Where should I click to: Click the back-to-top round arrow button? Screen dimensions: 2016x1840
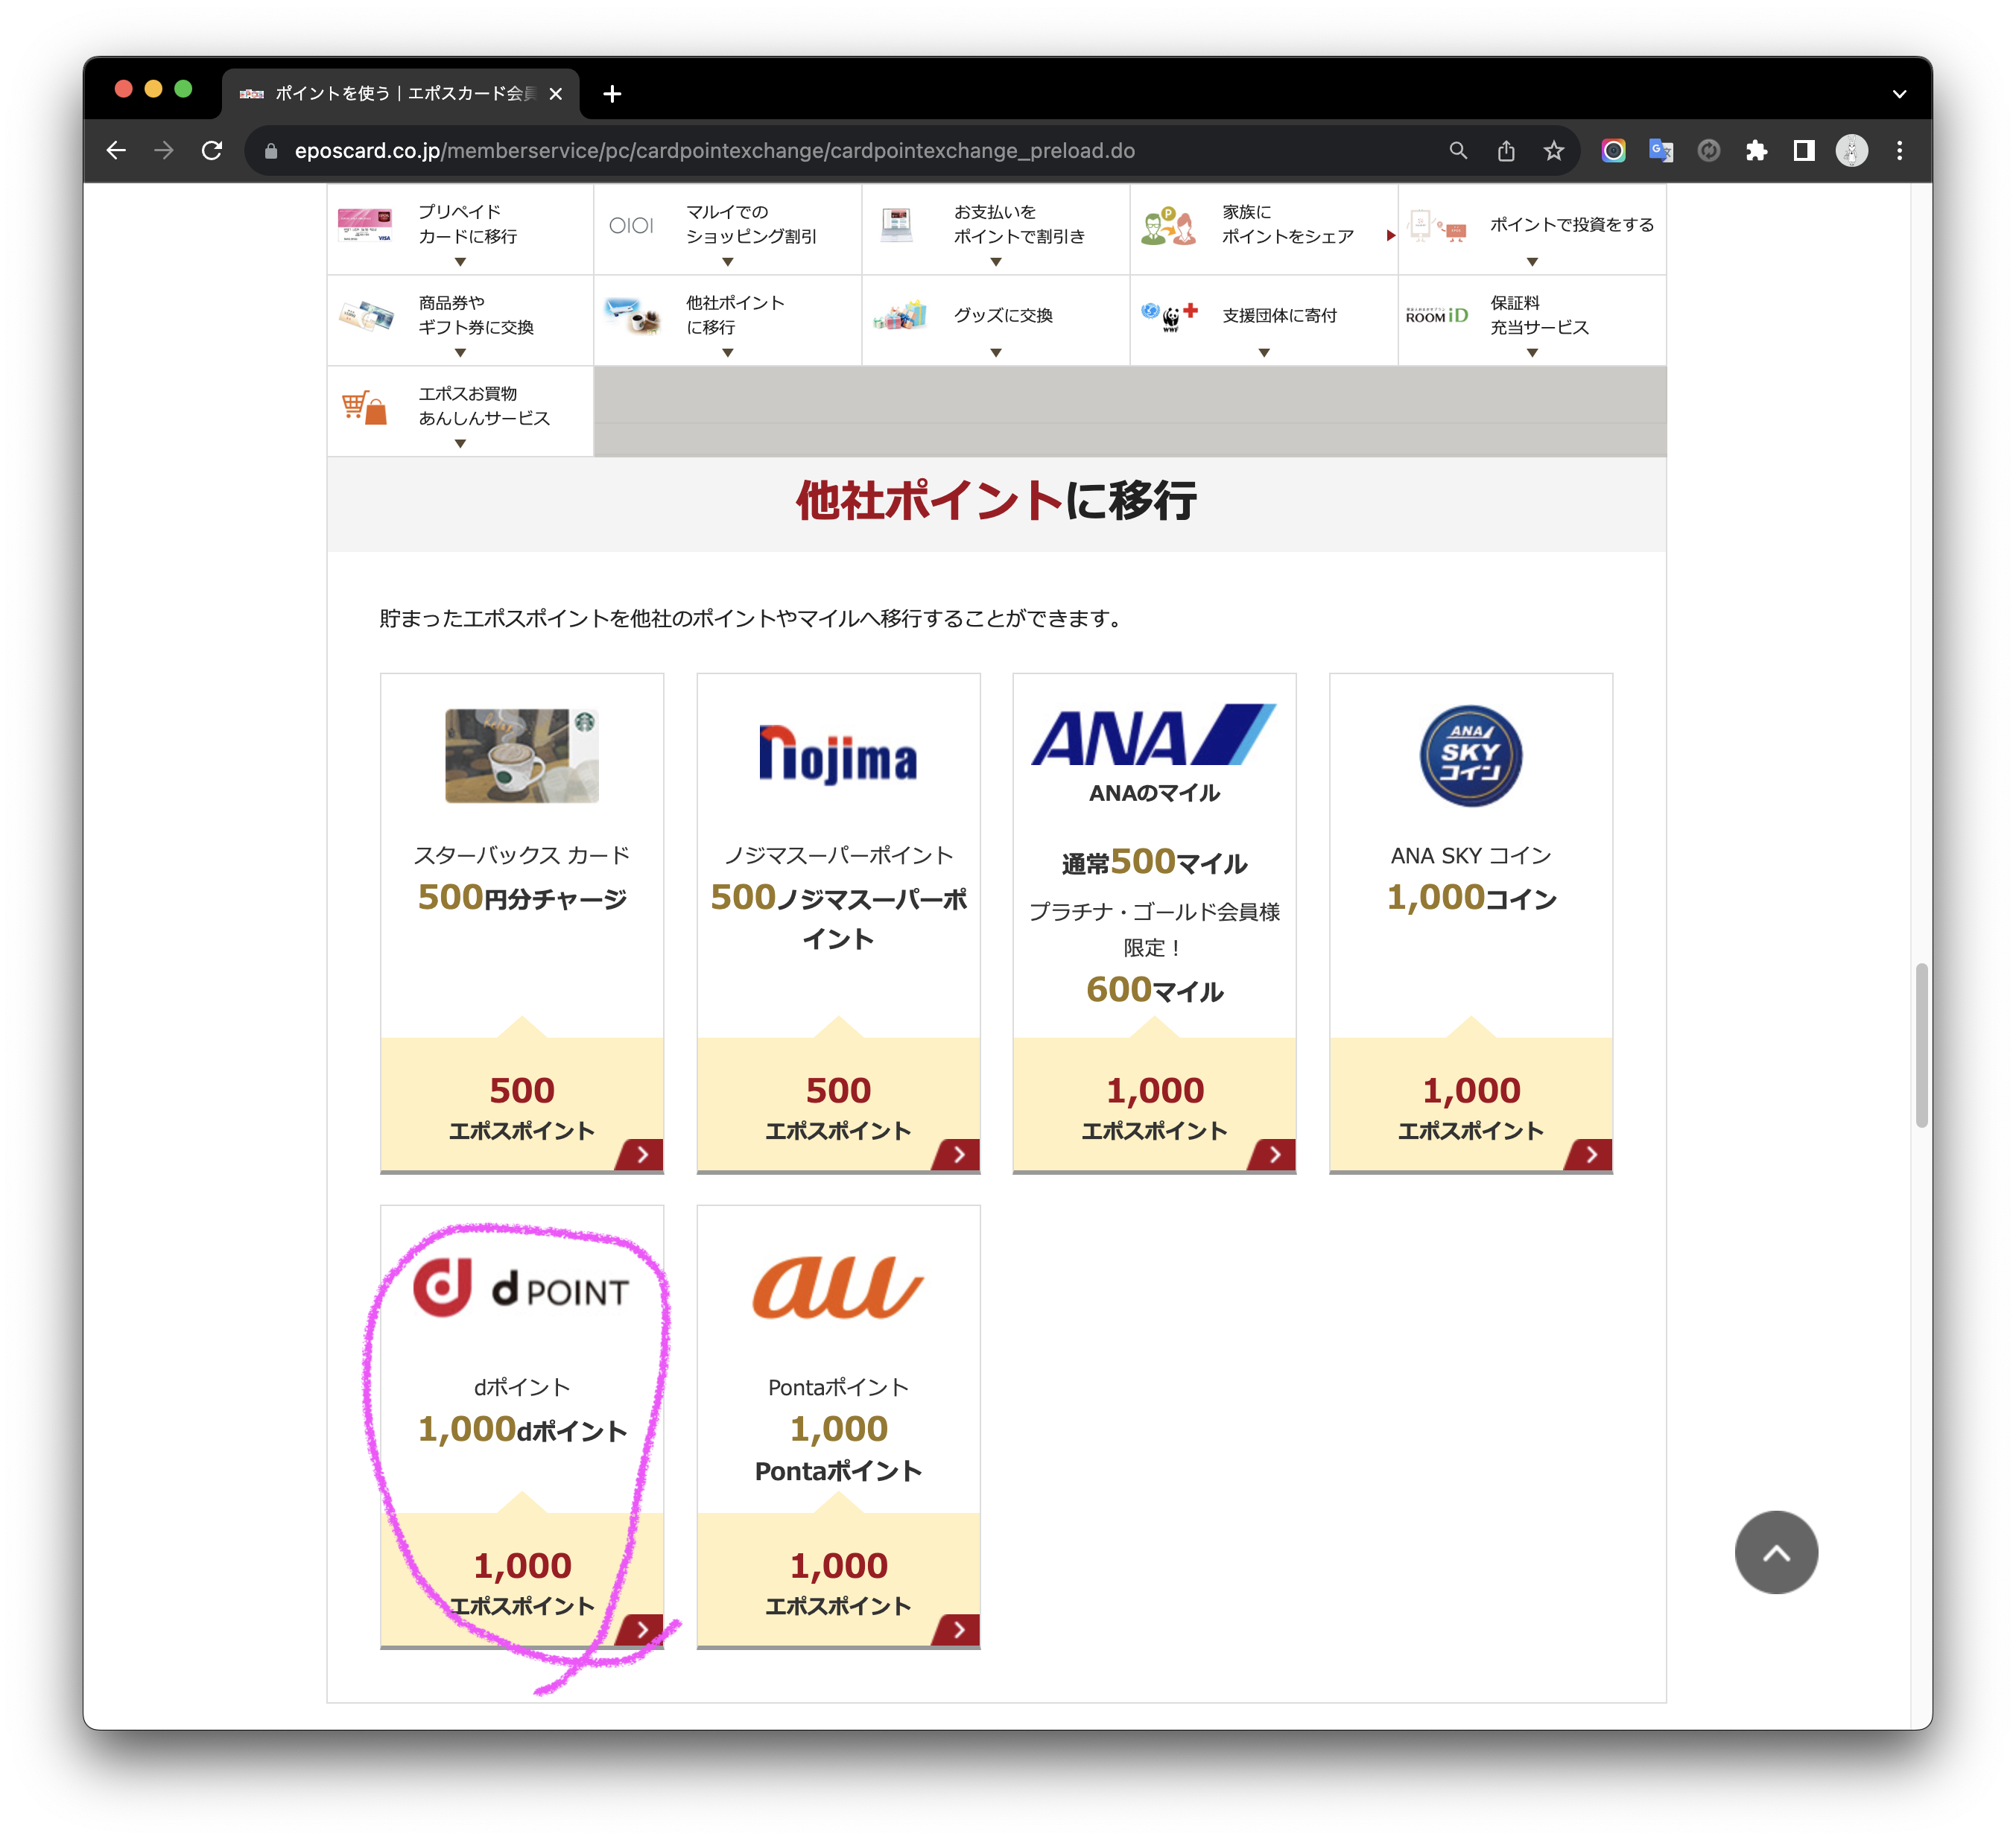point(1776,1552)
